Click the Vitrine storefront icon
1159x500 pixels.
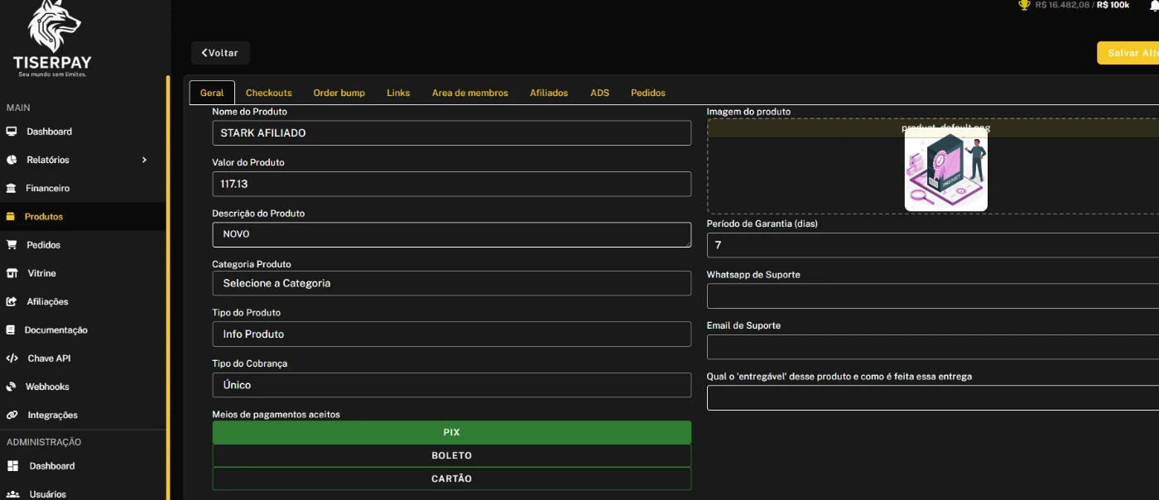(x=12, y=273)
